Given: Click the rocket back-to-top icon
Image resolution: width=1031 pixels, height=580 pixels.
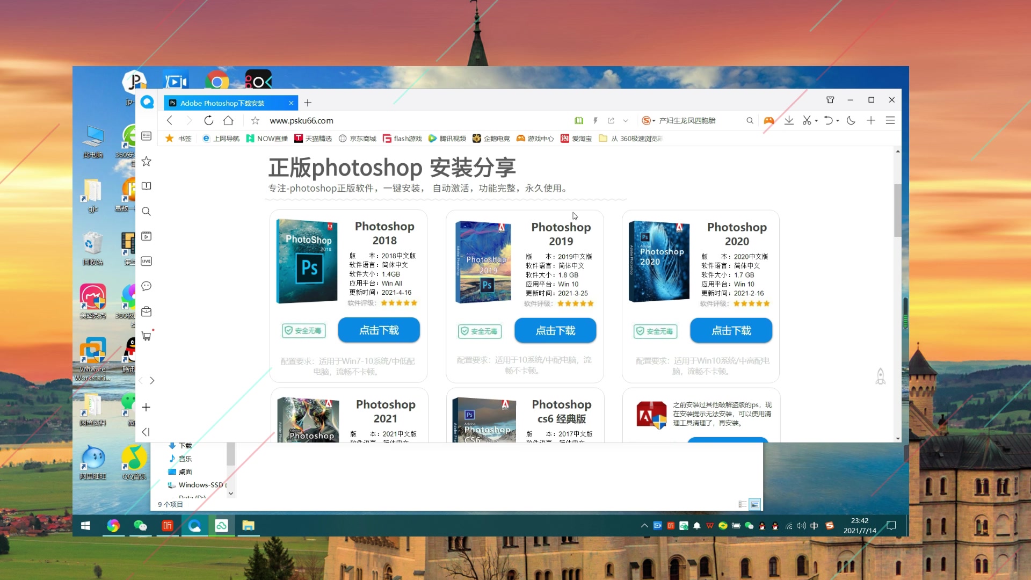Looking at the screenshot, I should 881,376.
